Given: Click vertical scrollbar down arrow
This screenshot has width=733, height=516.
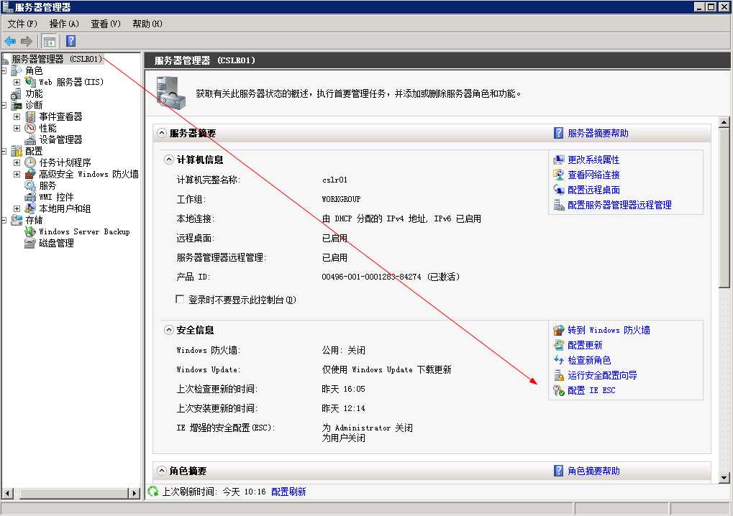Looking at the screenshot, I should [724, 477].
